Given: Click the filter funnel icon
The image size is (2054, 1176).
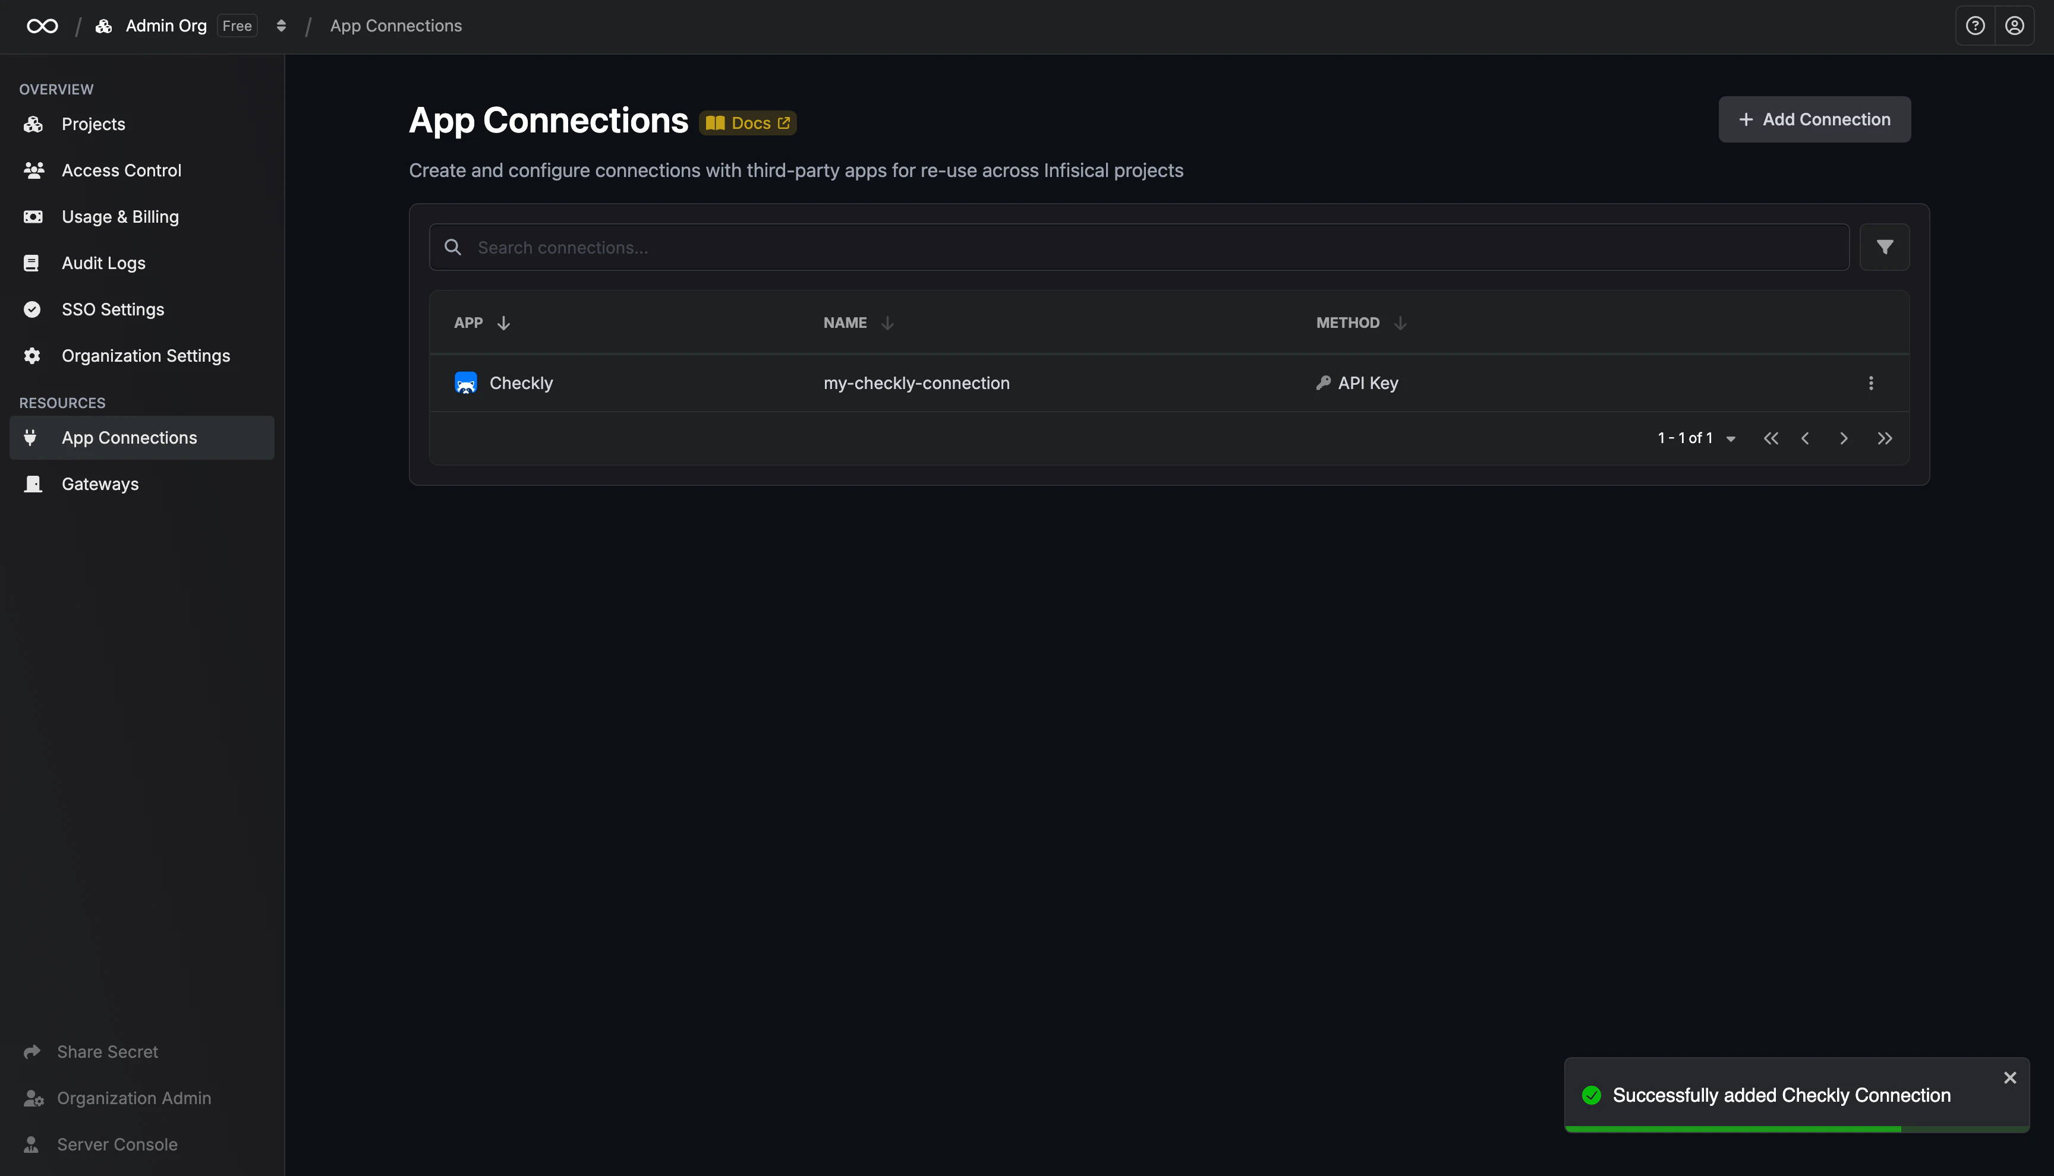Looking at the screenshot, I should click(1884, 247).
